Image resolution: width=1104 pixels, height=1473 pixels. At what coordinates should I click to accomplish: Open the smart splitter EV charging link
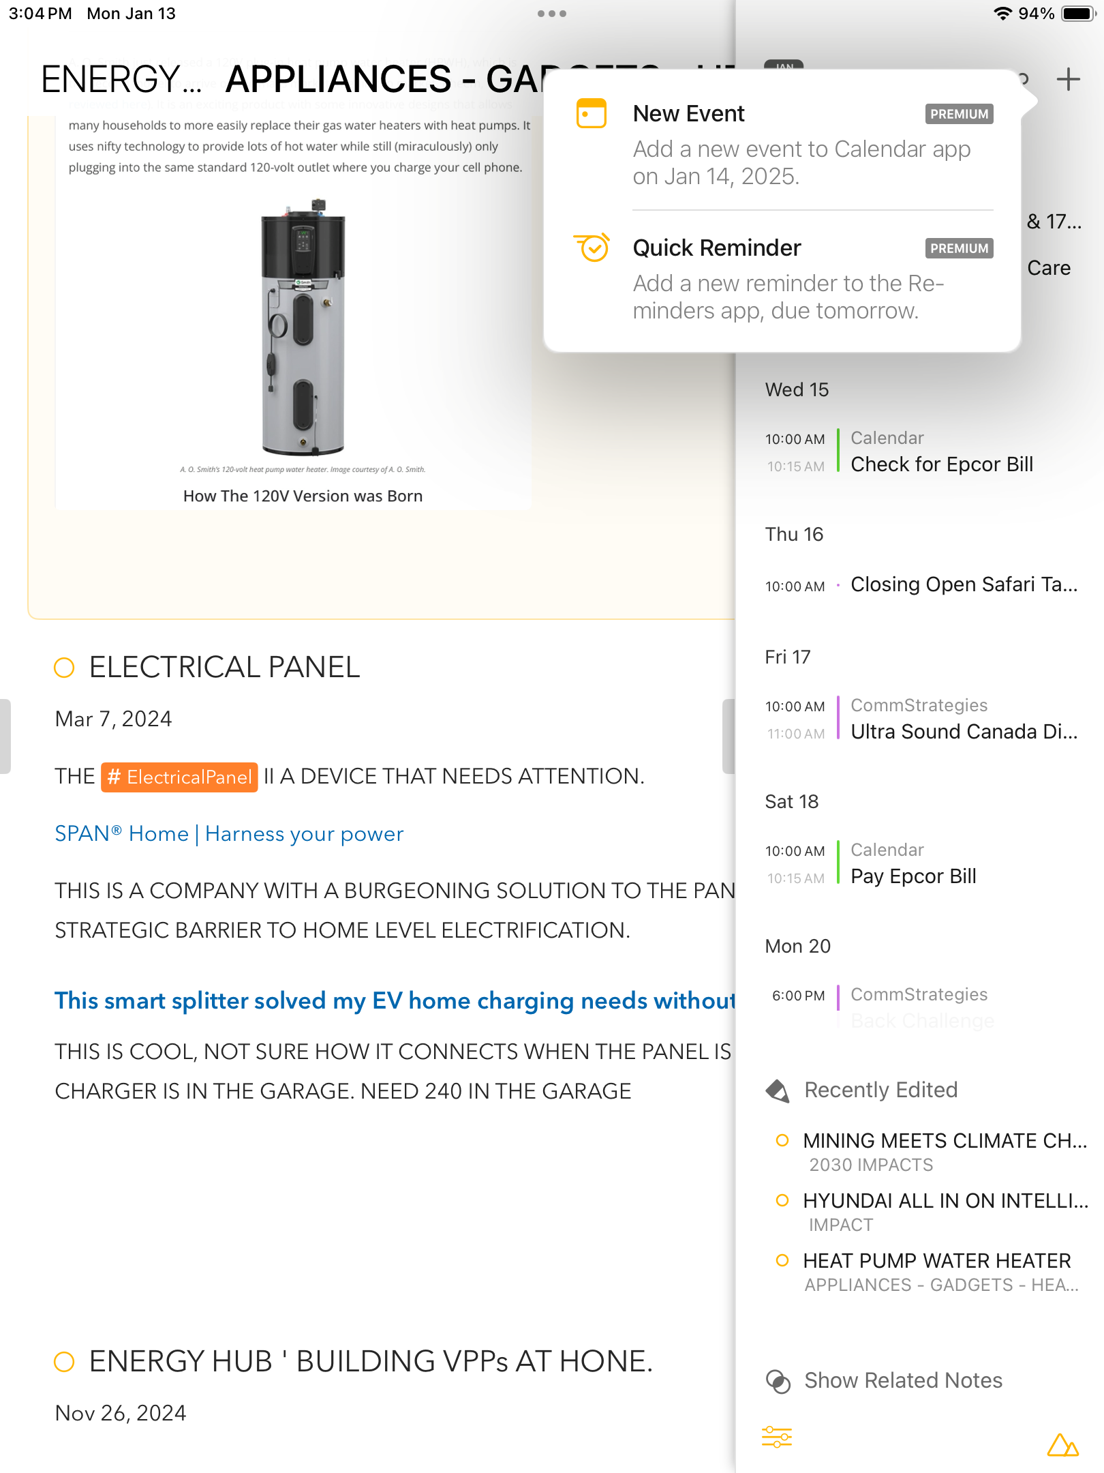(395, 1000)
